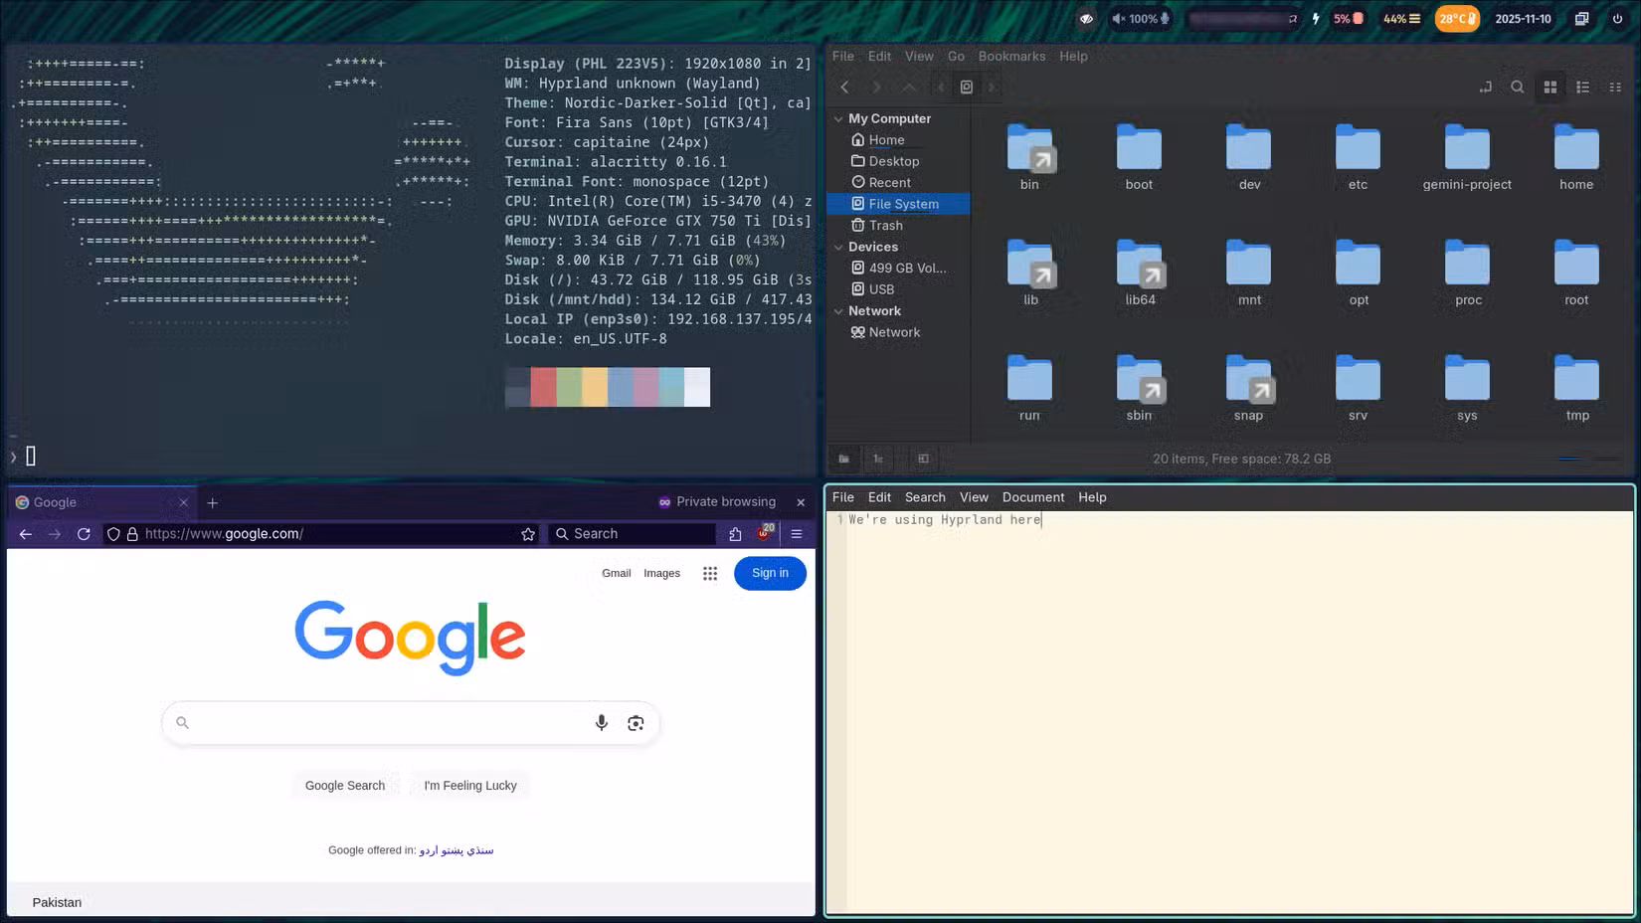Open Google search by image camera icon
Screen dimensions: 1641x923
(637, 723)
